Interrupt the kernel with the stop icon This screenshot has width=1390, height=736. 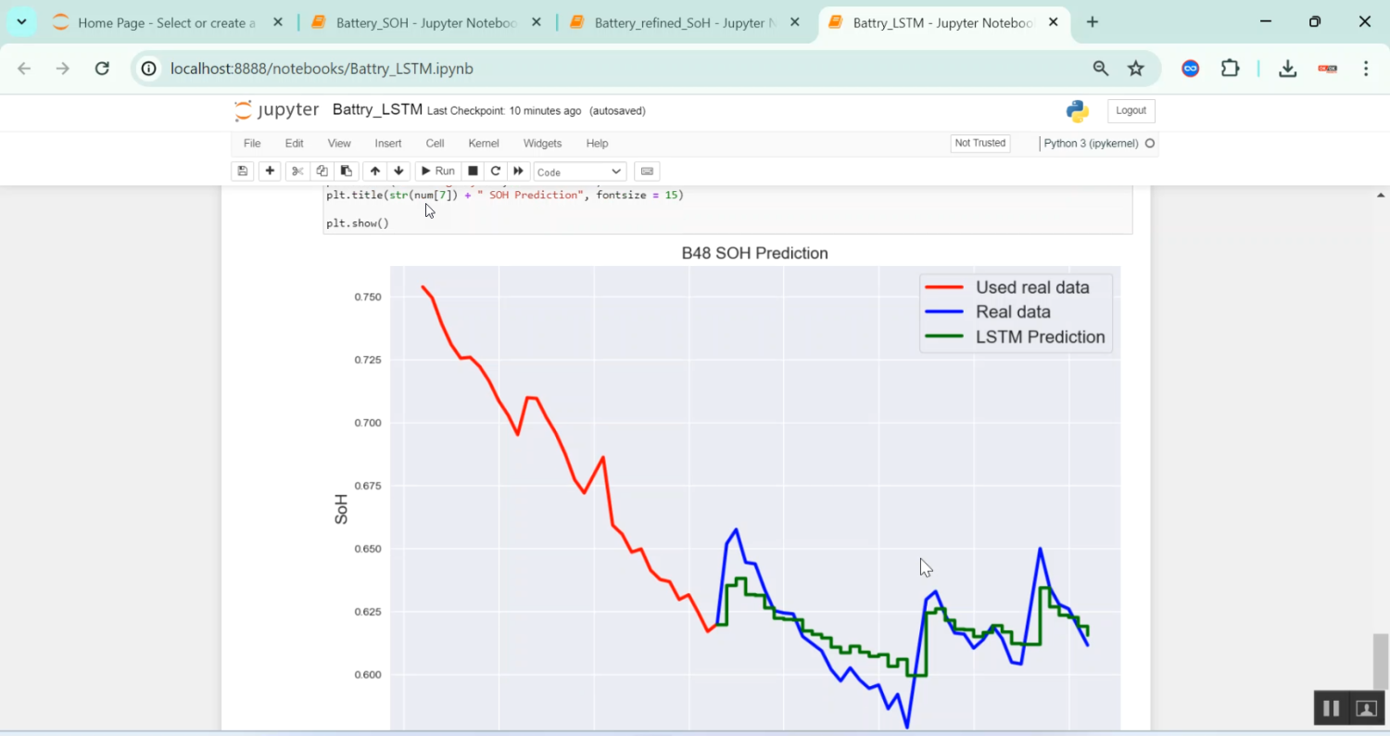pos(473,171)
